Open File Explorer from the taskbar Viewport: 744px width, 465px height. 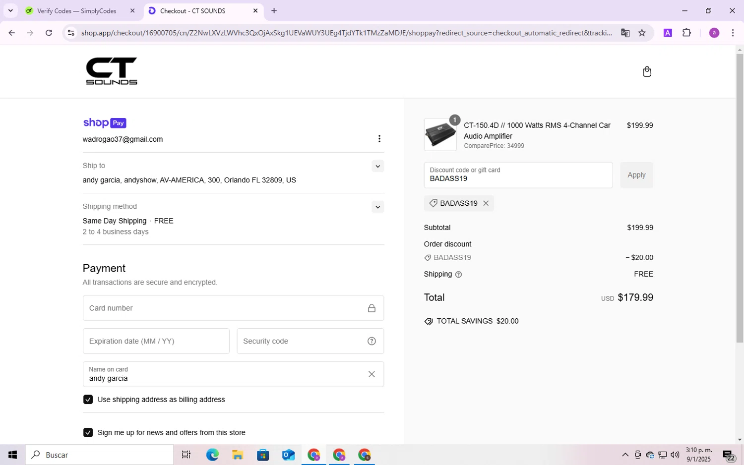[x=238, y=455]
